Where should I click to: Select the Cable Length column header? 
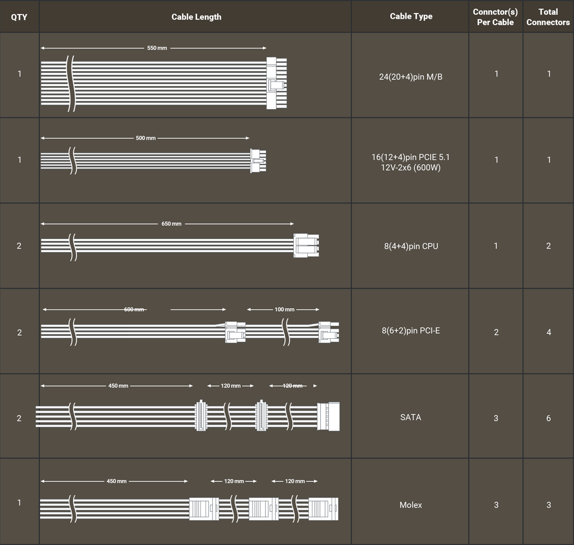(x=196, y=17)
